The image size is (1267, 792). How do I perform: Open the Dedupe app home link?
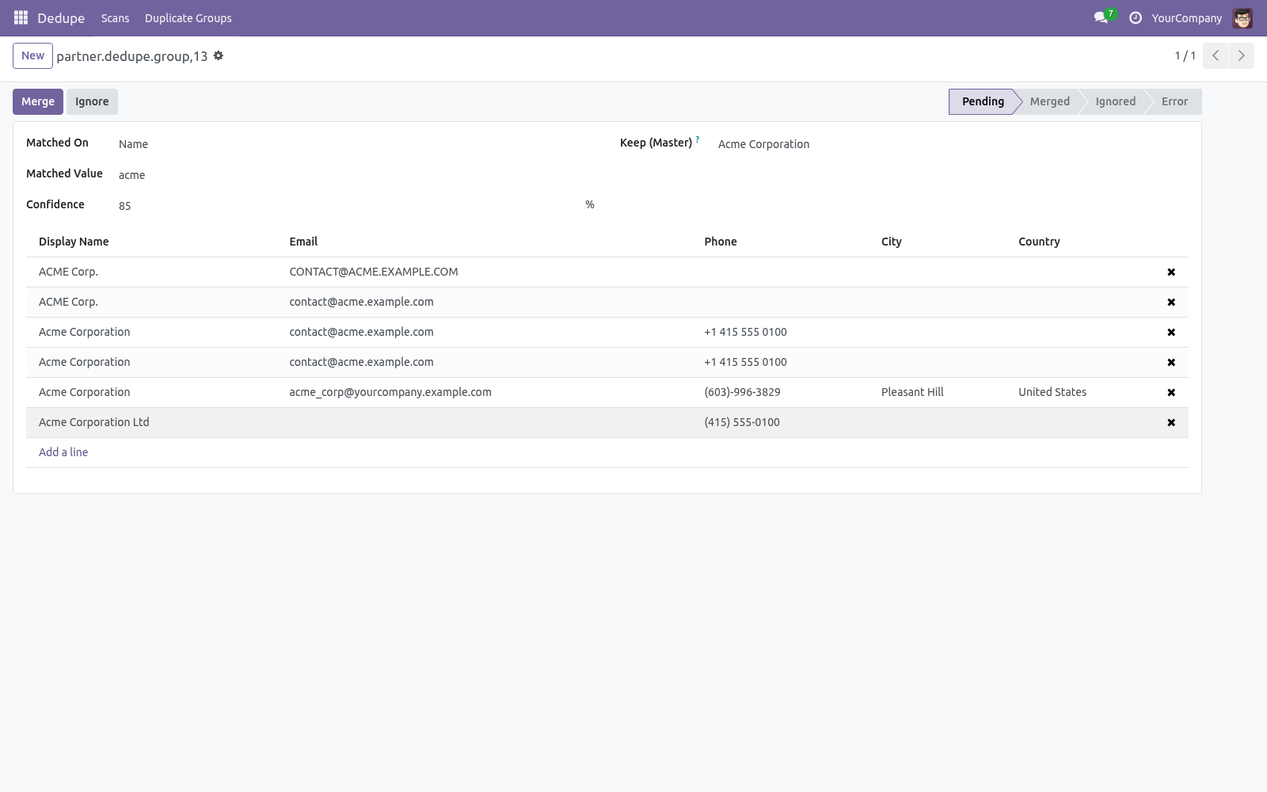pyautogui.click(x=61, y=17)
